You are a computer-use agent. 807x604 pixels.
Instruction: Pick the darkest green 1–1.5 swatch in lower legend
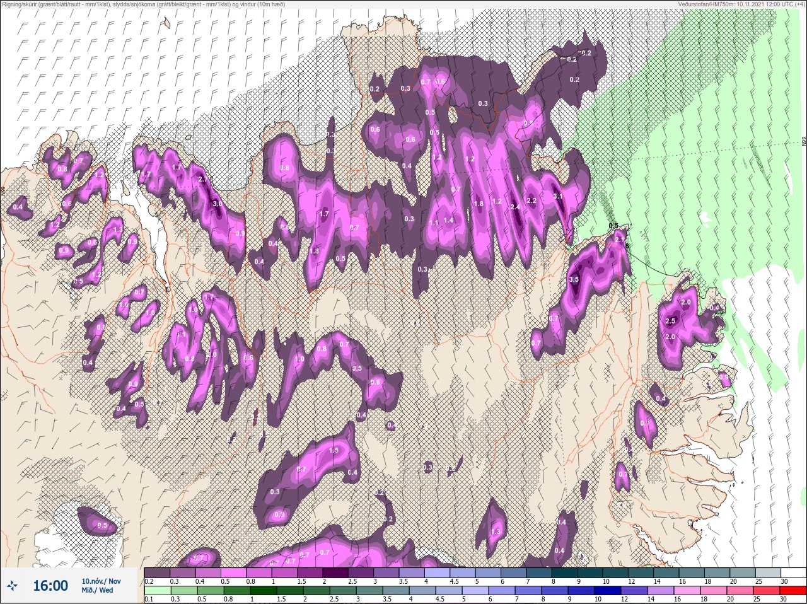point(263,591)
